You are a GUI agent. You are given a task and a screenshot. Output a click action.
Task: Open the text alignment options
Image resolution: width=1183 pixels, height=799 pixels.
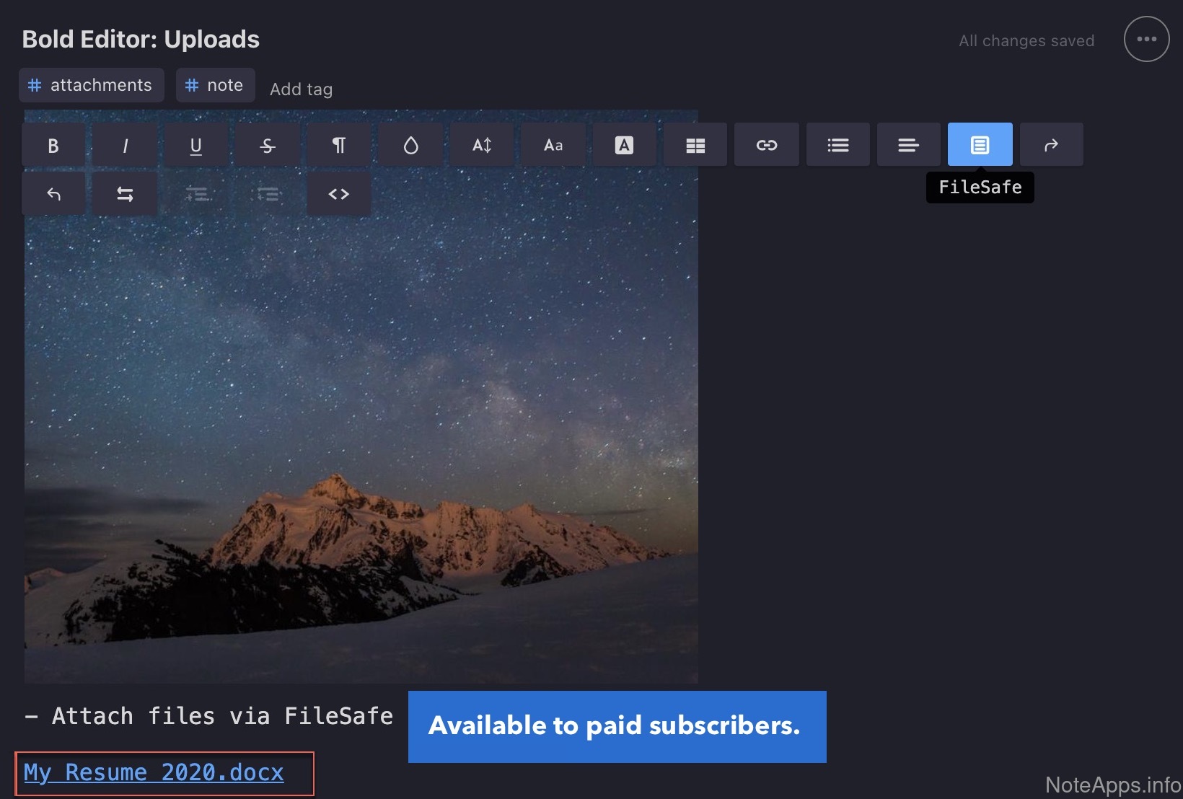coord(908,146)
